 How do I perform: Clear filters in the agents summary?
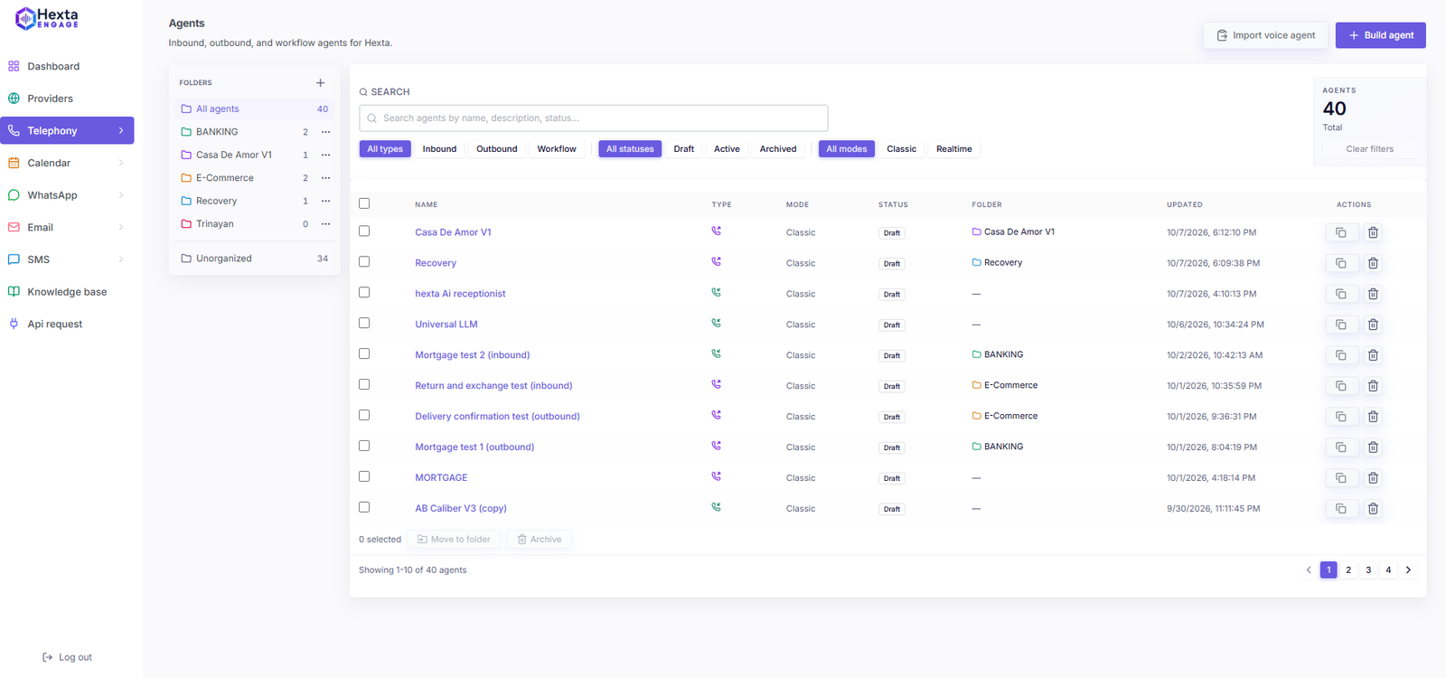(1370, 149)
